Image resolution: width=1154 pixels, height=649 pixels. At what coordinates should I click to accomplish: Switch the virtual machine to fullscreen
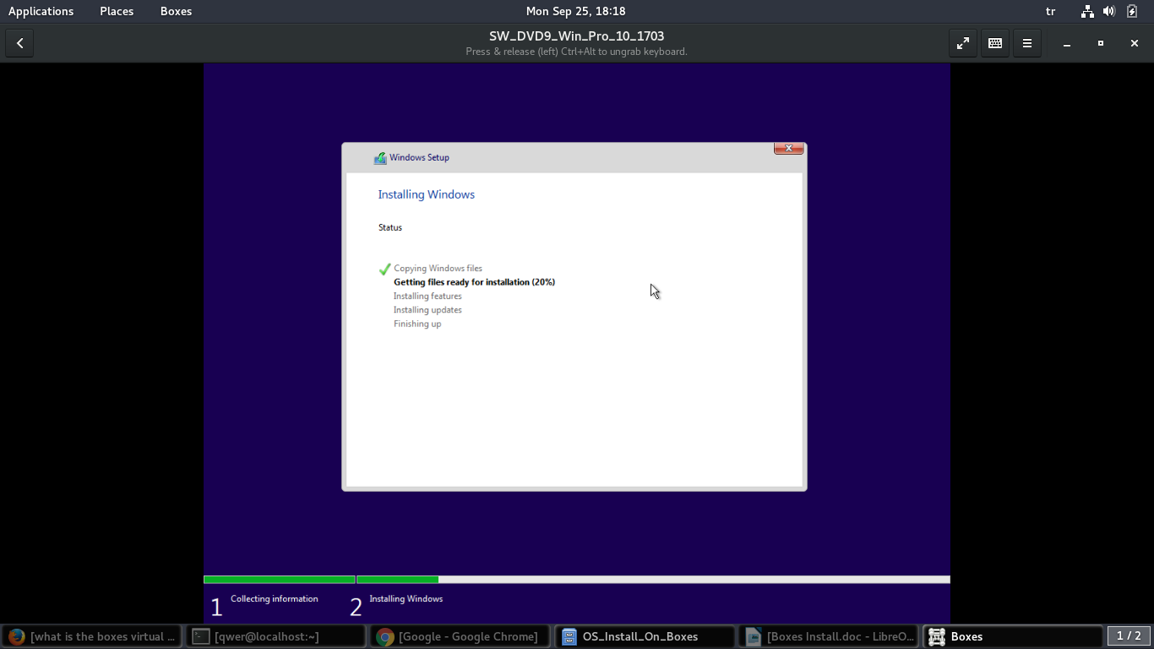pos(963,43)
